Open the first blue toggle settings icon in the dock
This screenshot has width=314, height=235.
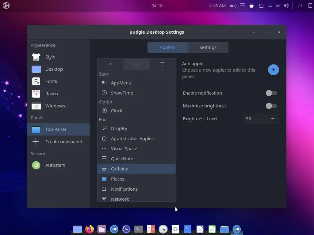coord(114,229)
